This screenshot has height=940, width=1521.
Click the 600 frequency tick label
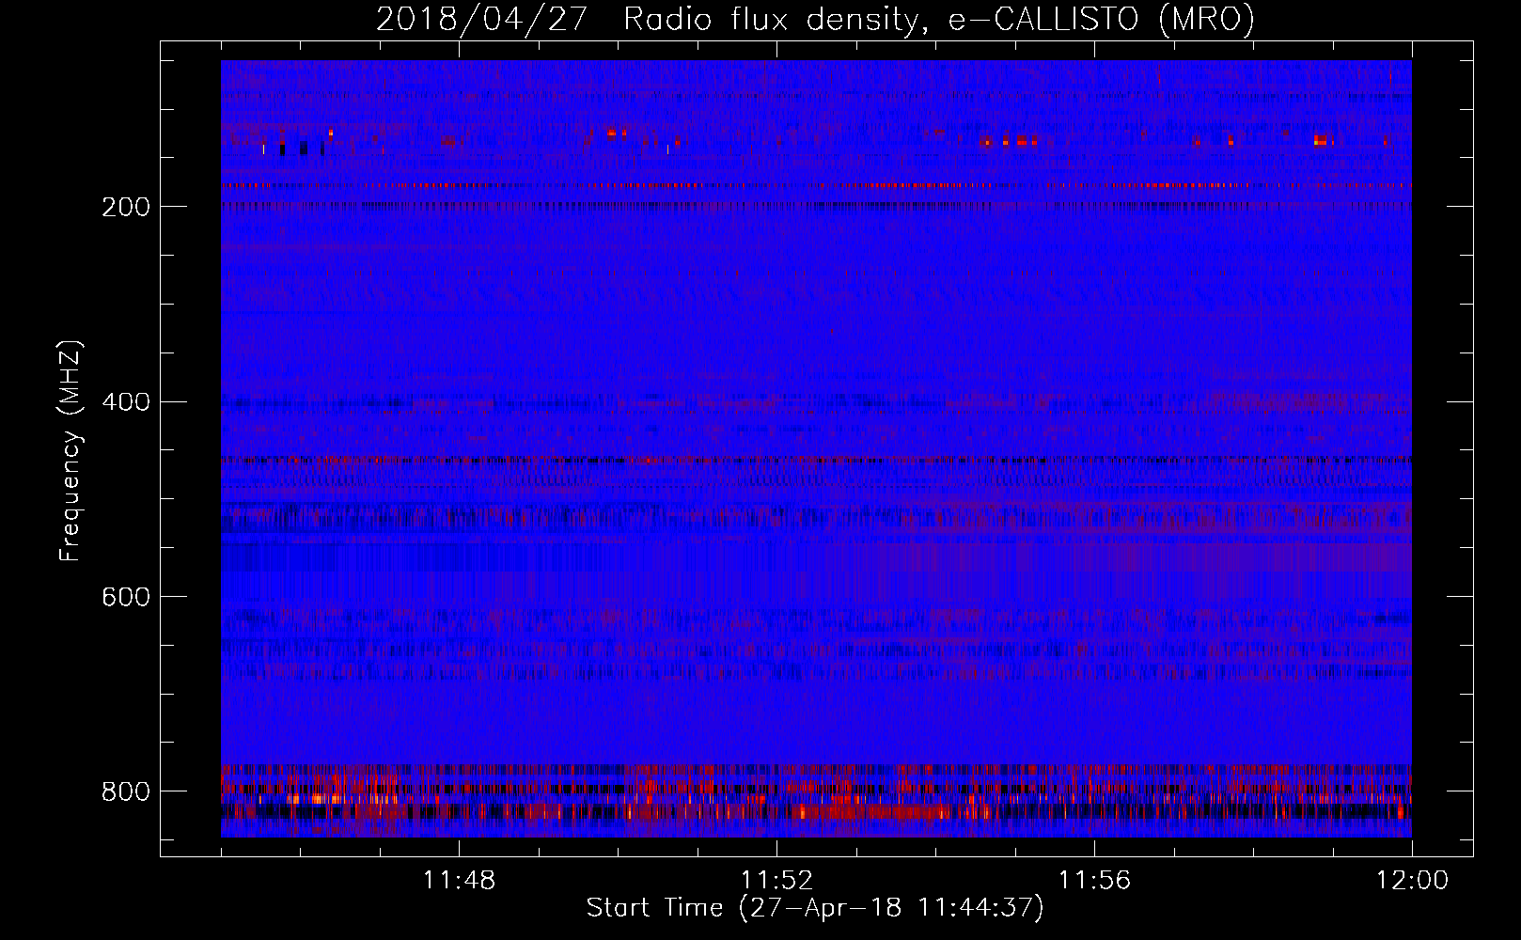pos(126,597)
